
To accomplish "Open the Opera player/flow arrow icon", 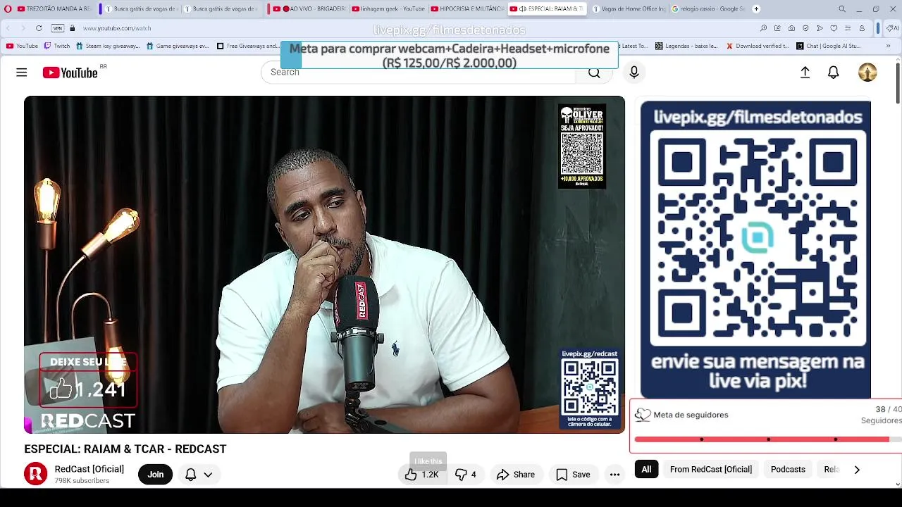I will [x=820, y=28].
